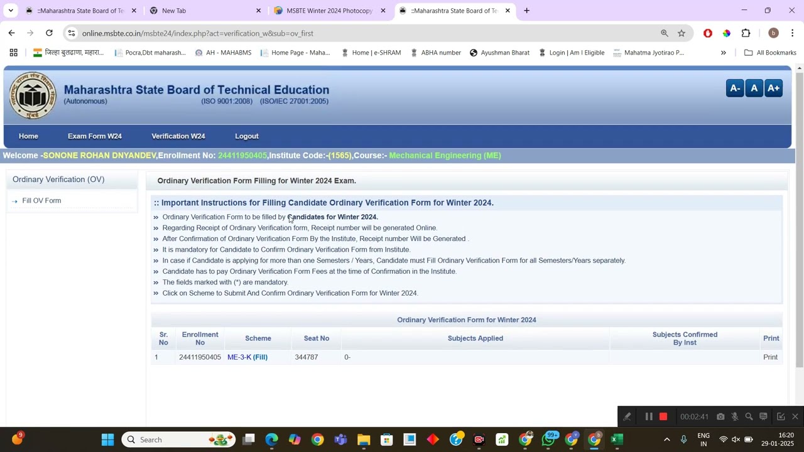Viewport: 804px width, 452px height.
Task: Open a new browser tab
Action: coord(526,11)
